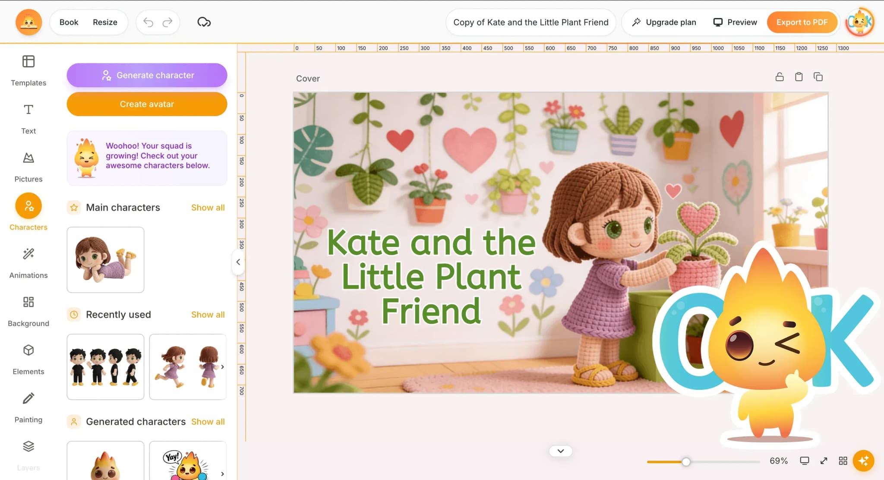Image resolution: width=884 pixels, height=480 pixels.
Task: Edit the book title field
Action: click(530, 22)
